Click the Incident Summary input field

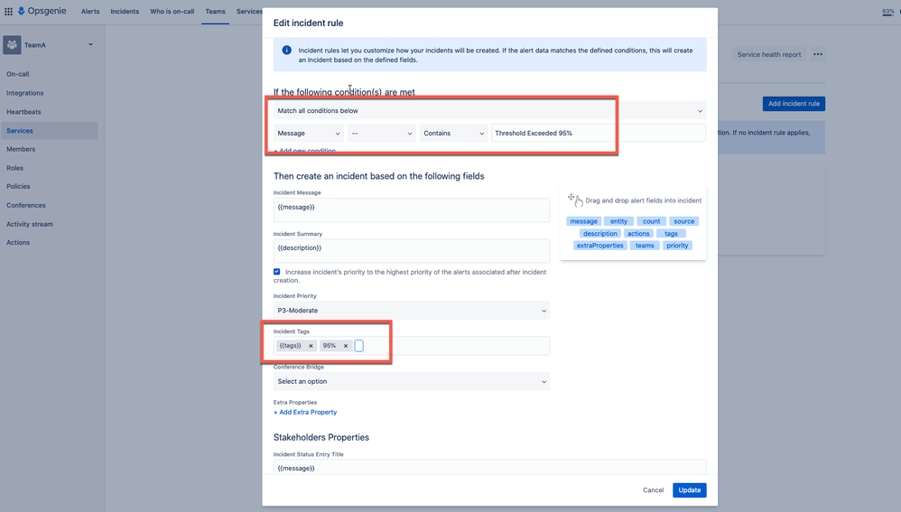(412, 251)
